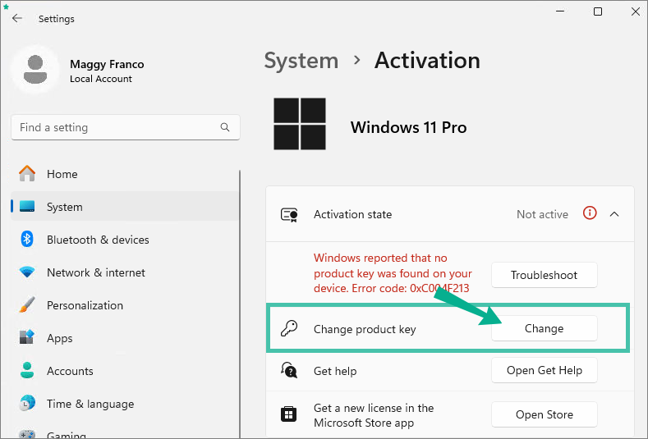
Task: Click the Change product key label
Action: [x=365, y=329]
